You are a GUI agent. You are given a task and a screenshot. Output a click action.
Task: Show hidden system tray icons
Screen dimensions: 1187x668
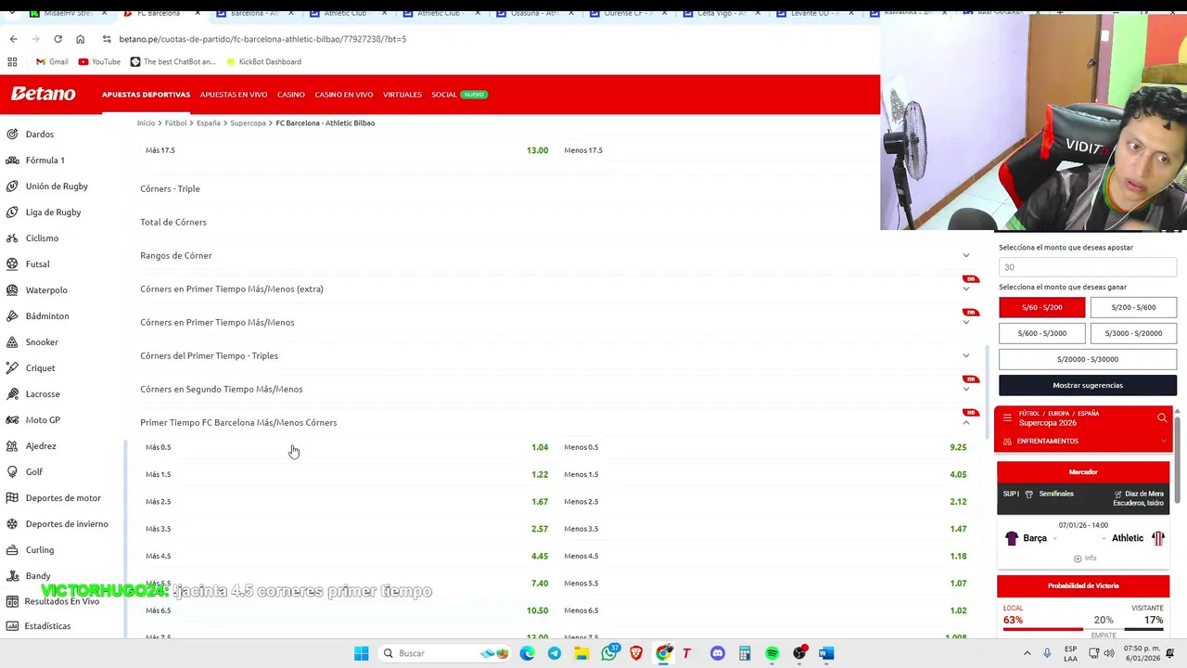(x=1027, y=653)
